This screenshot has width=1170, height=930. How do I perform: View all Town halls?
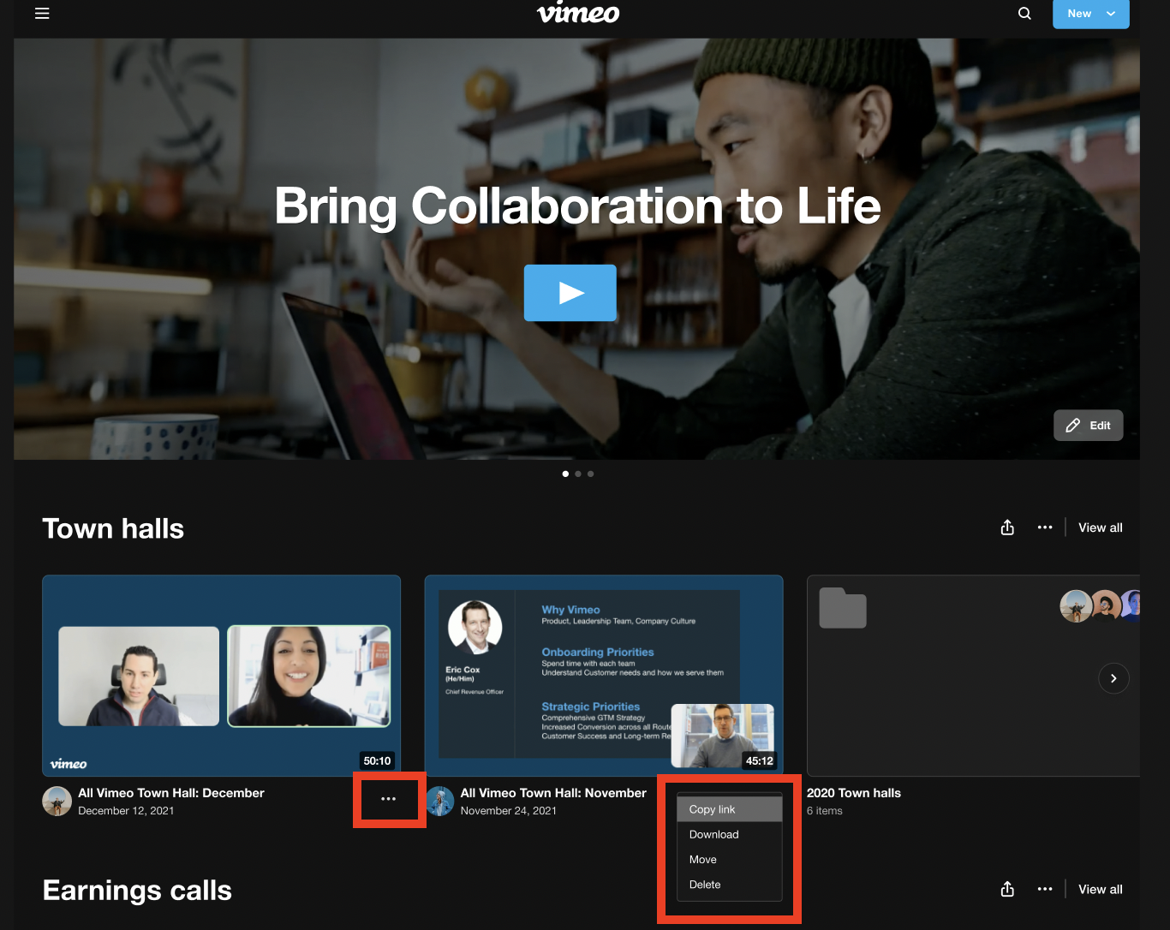coord(1100,528)
